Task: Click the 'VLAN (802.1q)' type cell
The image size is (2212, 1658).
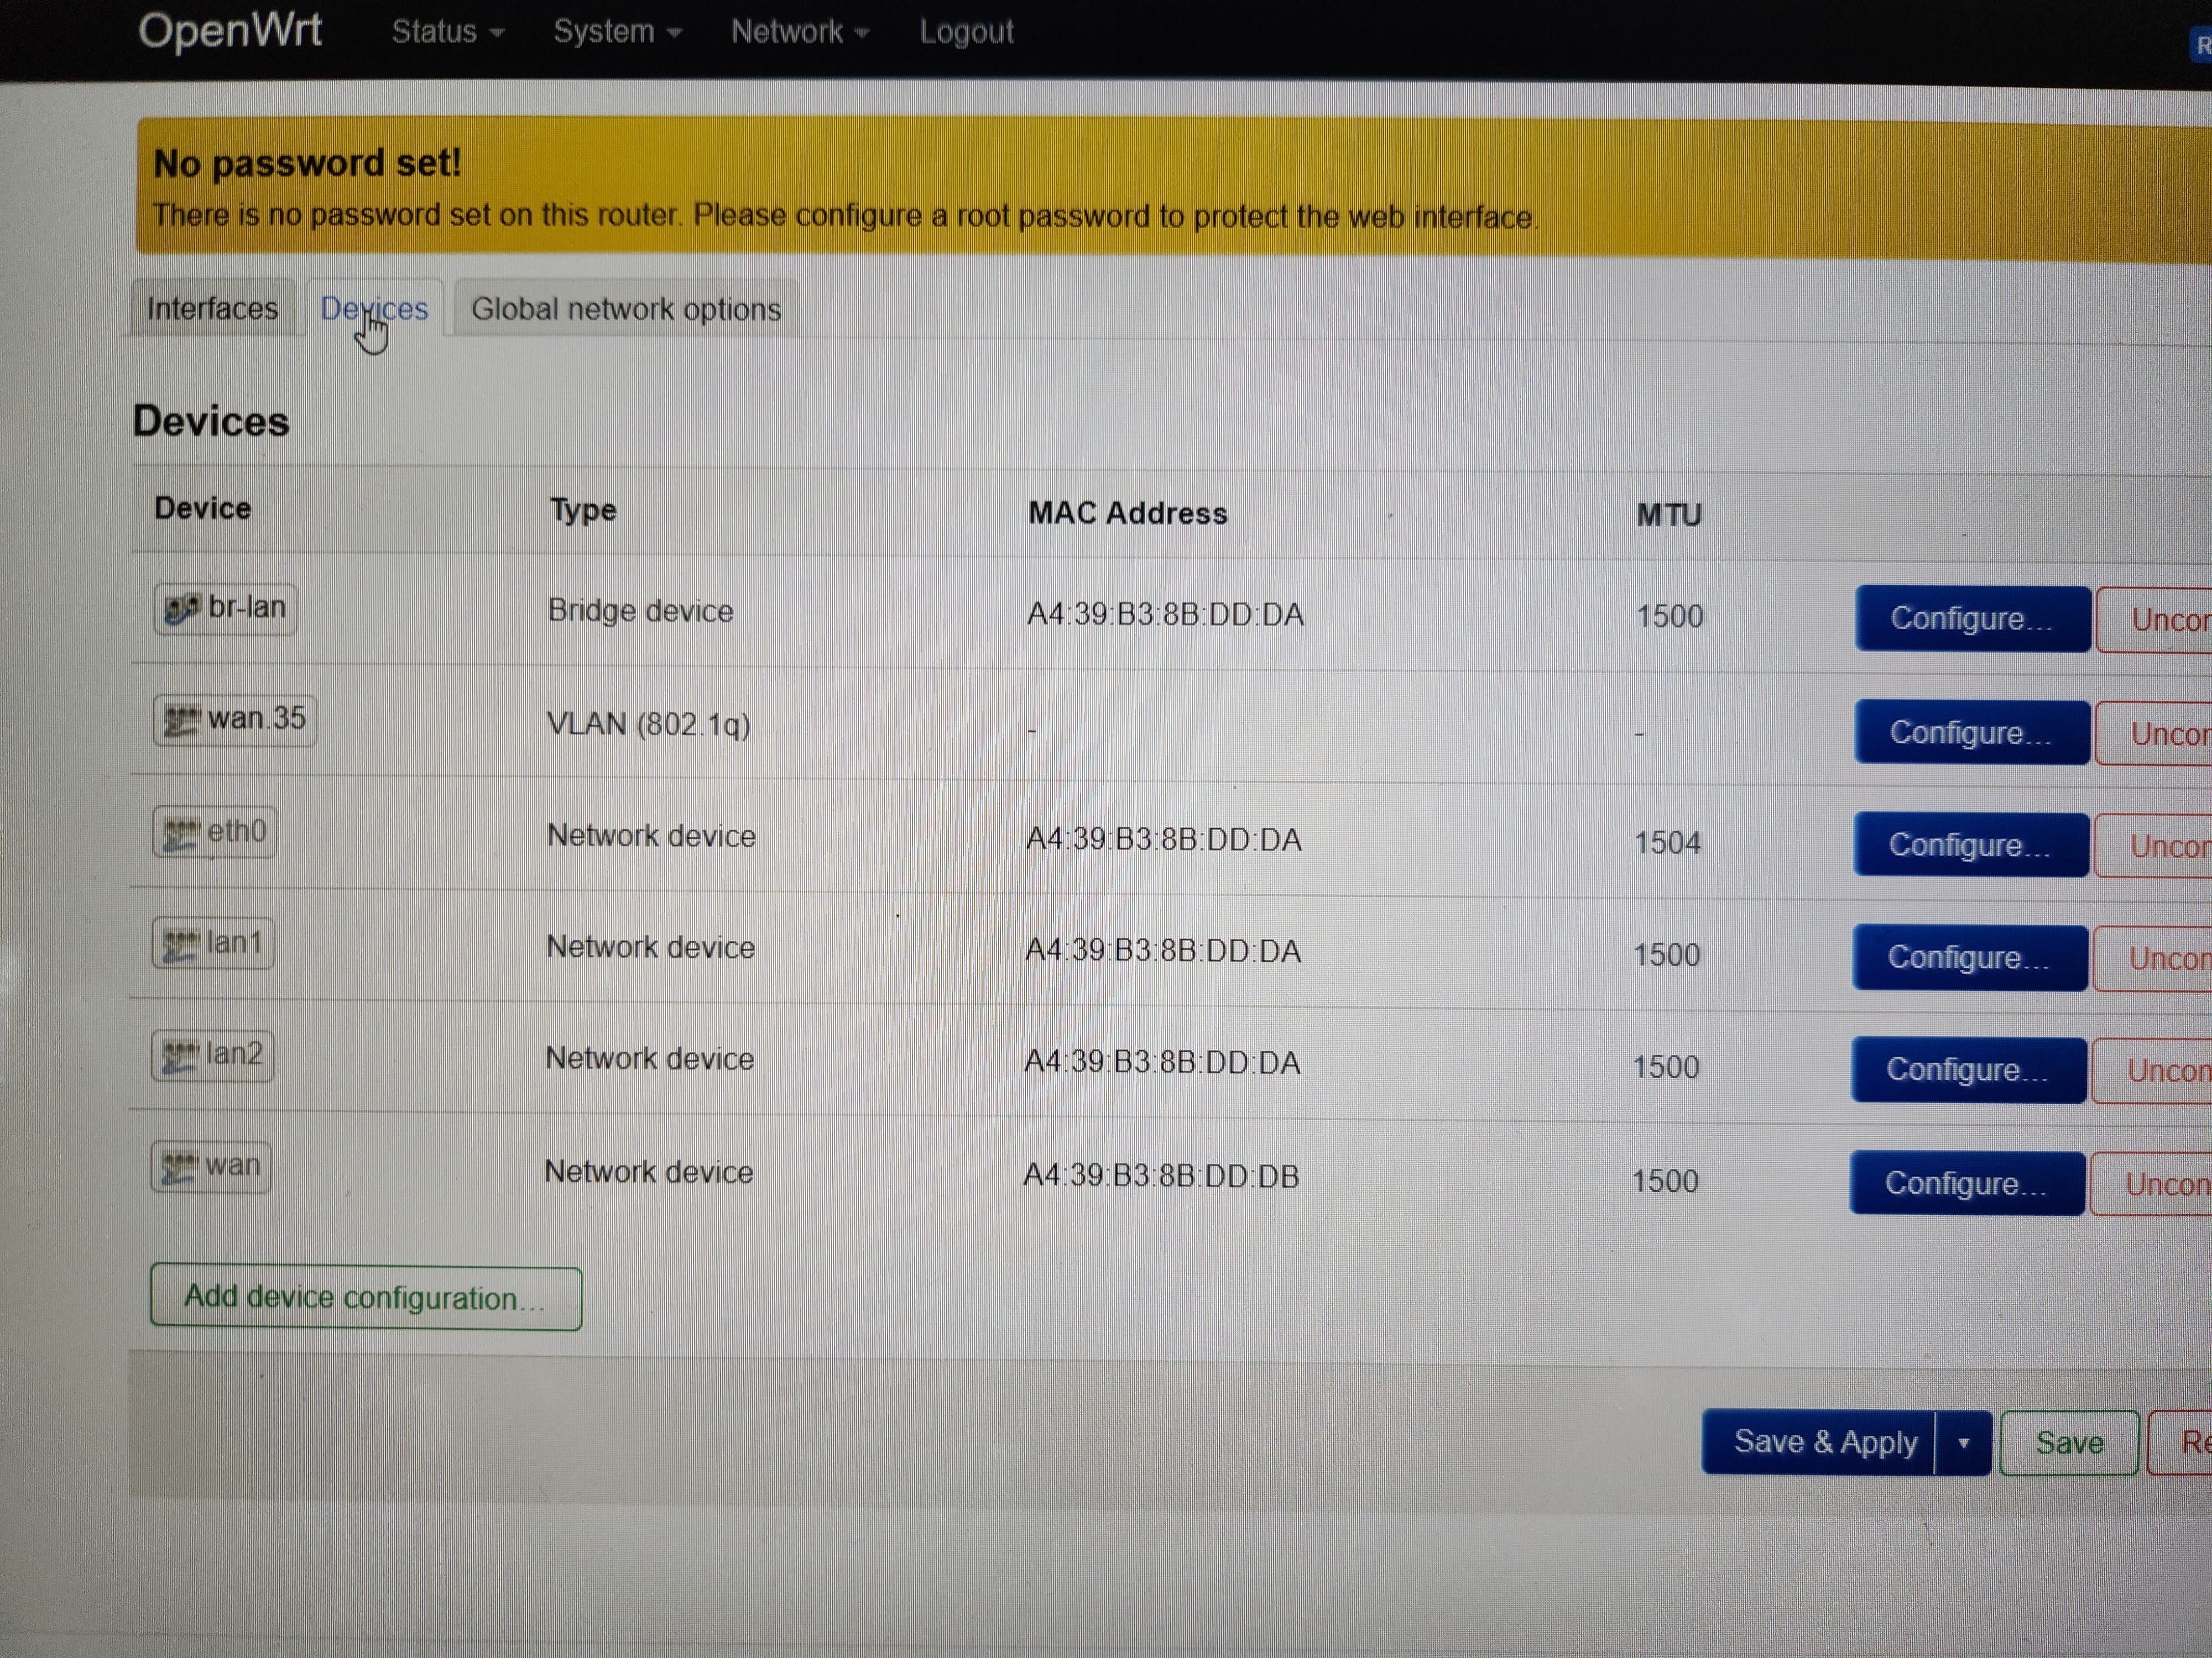Action: pyautogui.click(x=648, y=723)
